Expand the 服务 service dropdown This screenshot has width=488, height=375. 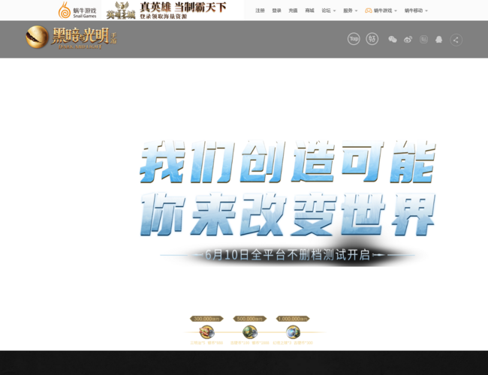click(x=351, y=10)
